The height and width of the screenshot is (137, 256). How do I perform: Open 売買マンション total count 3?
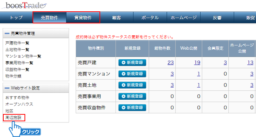pos(172,74)
